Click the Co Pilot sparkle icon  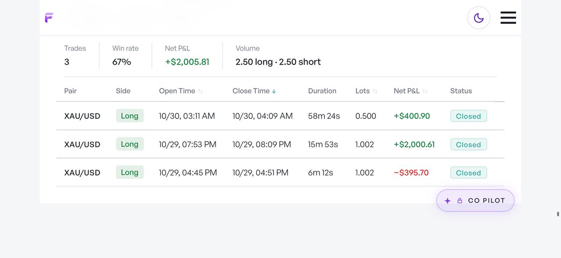click(447, 201)
